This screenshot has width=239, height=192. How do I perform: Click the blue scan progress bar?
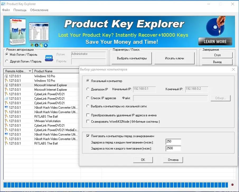pos(116,185)
